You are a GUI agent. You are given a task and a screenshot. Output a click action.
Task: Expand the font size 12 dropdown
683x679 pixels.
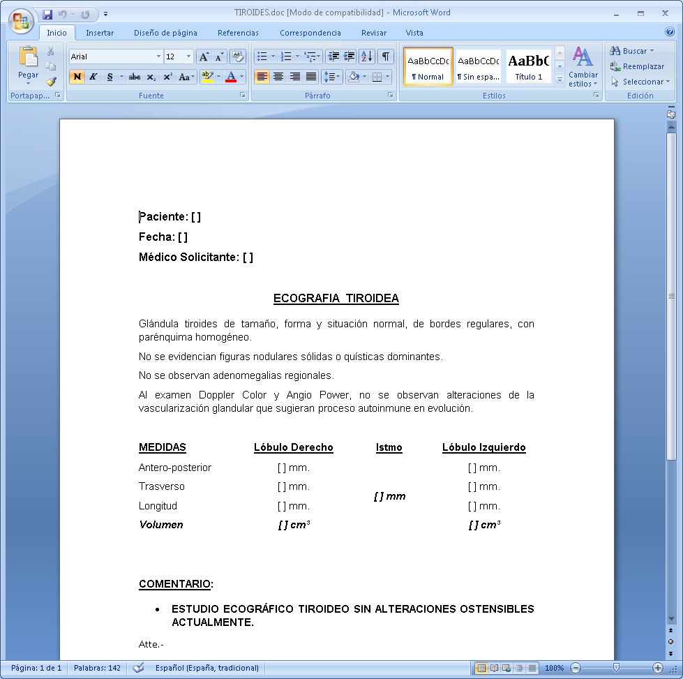pyautogui.click(x=188, y=57)
